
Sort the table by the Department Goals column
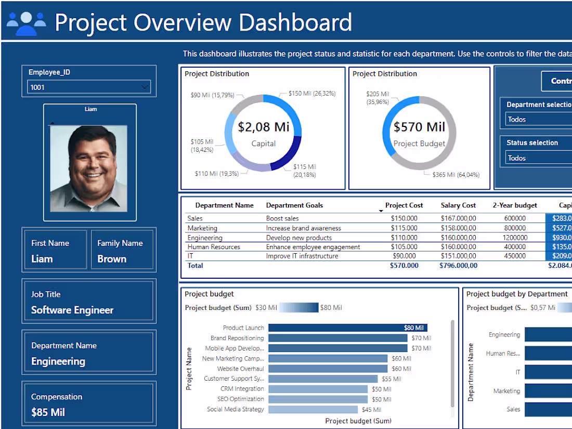coord(295,205)
